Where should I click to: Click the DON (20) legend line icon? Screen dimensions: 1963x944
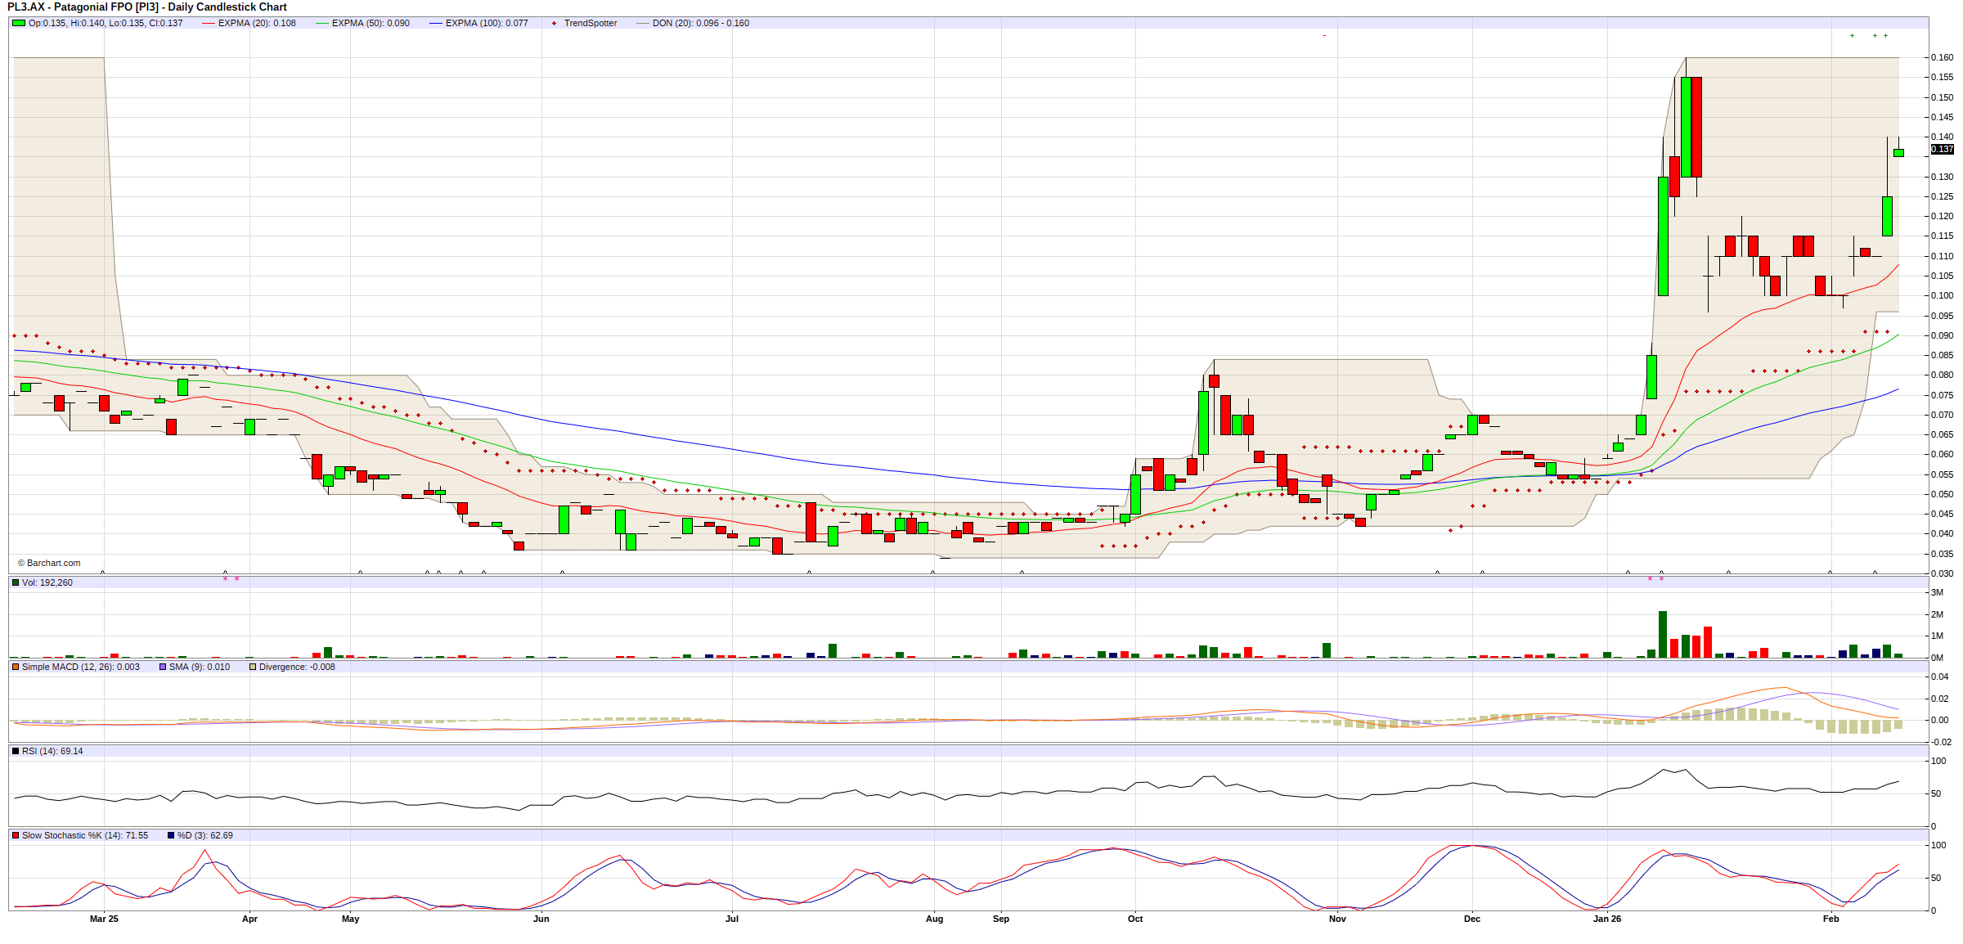pos(642,23)
